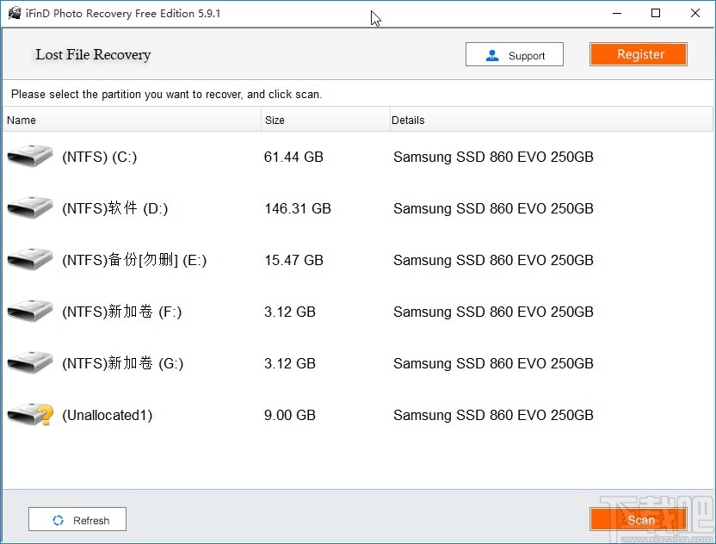The width and height of the screenshot is (716, 544).
Task: Click Samsung SSD details in the G: row
Action: 493,363
